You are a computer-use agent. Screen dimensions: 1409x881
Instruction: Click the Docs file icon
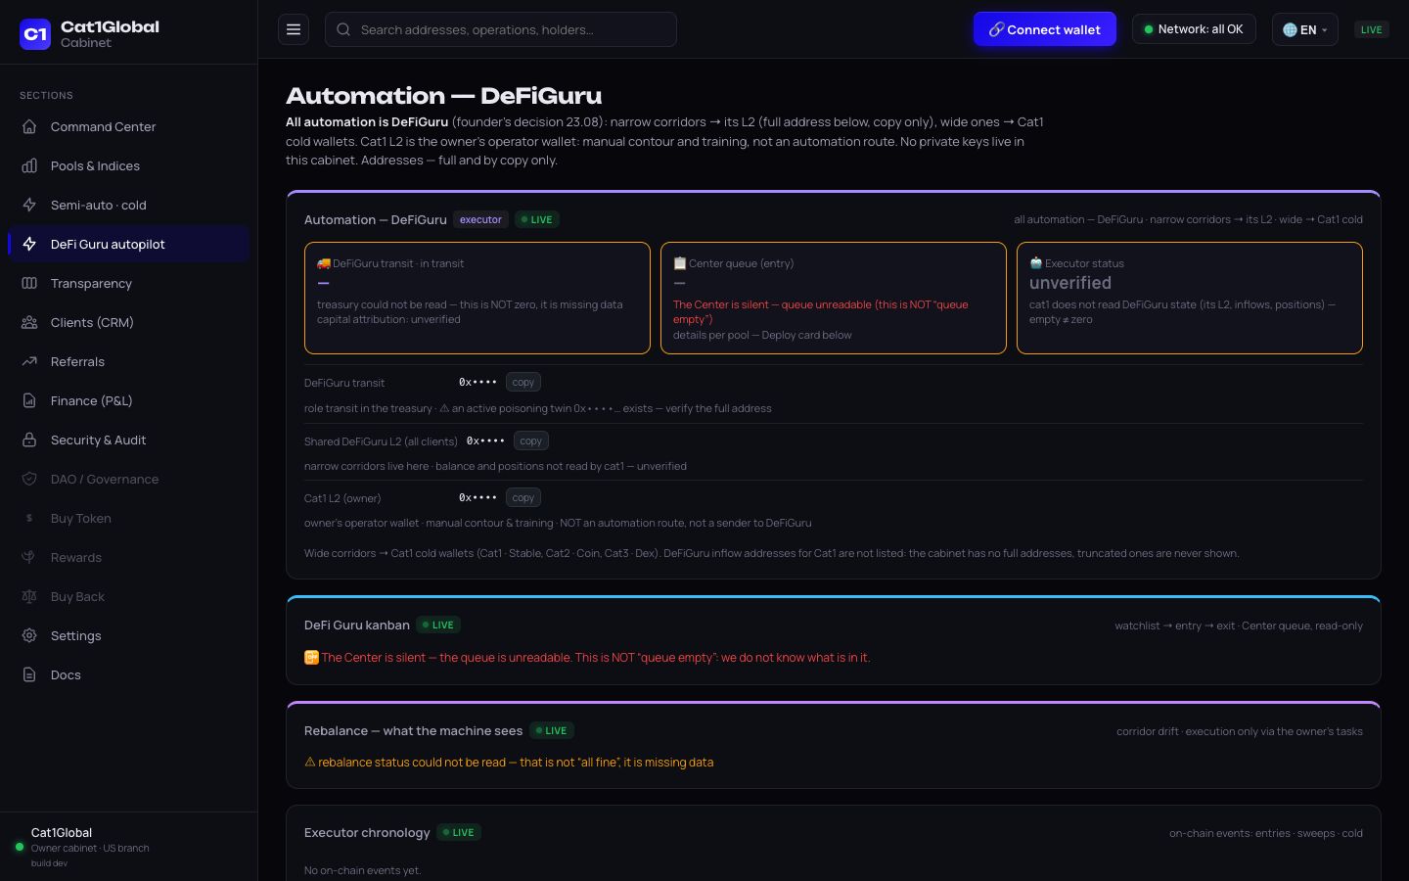click(29, 674)
